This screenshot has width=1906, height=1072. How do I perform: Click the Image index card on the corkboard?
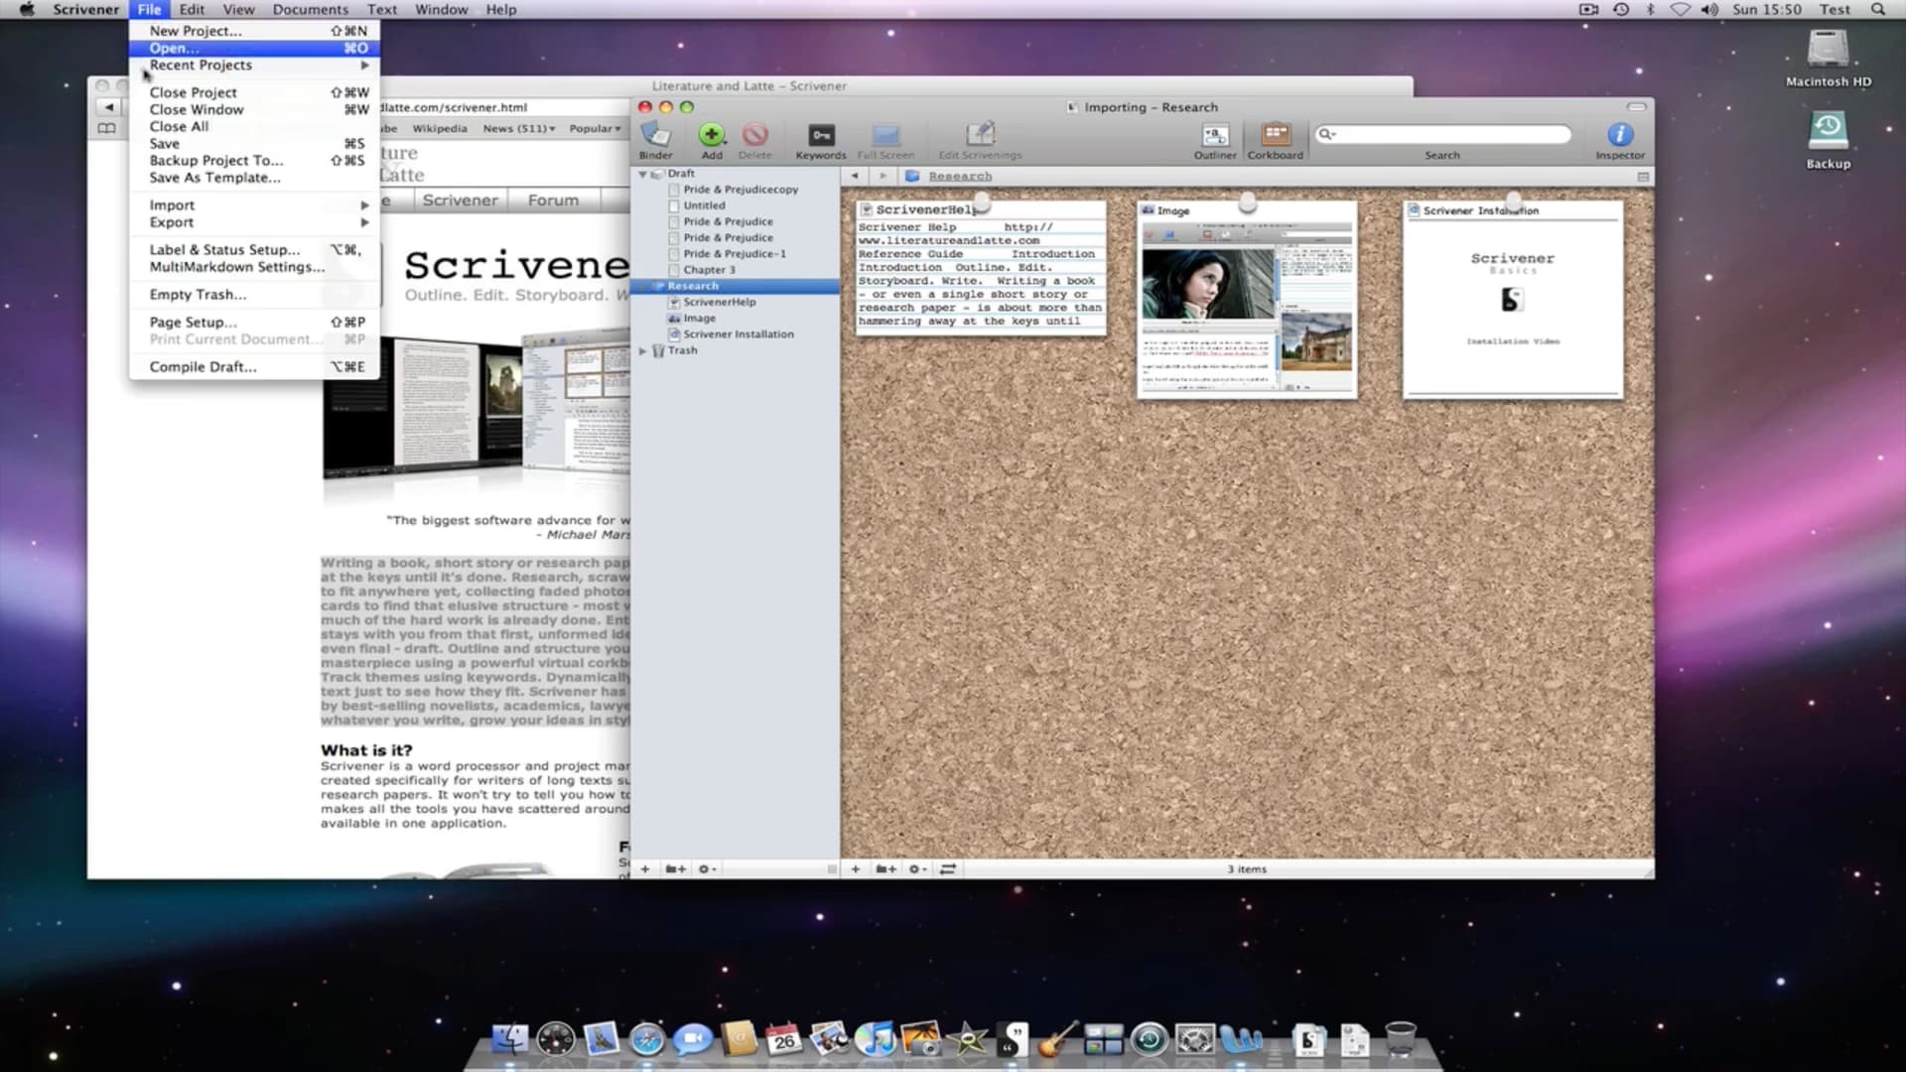tap(1247, 300)
